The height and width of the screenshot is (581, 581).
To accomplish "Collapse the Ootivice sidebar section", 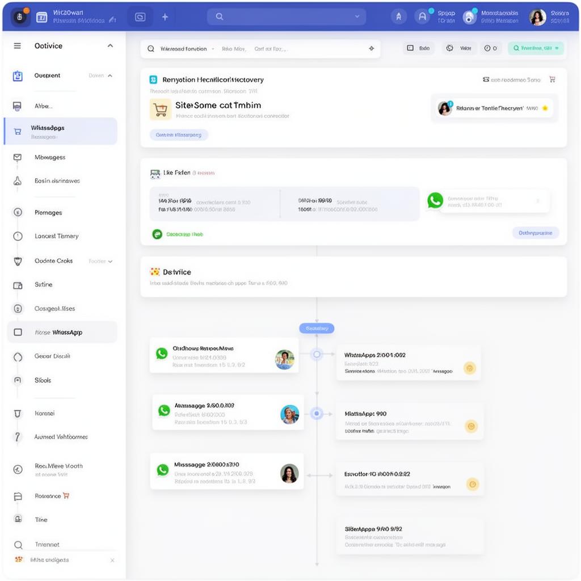I will [x=110, y=46].
